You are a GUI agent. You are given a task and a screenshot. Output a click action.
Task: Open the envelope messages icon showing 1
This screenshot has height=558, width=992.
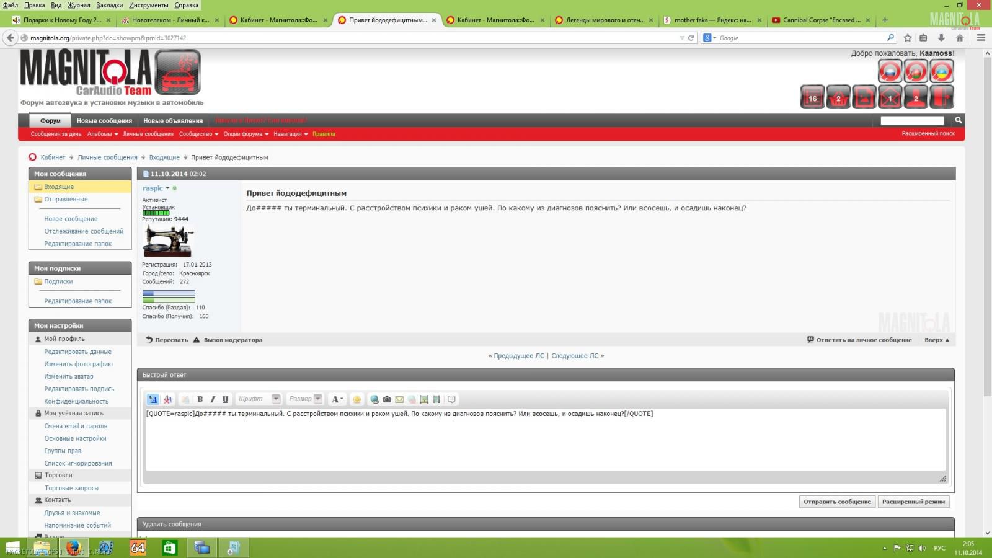click(x=890, y=97)
